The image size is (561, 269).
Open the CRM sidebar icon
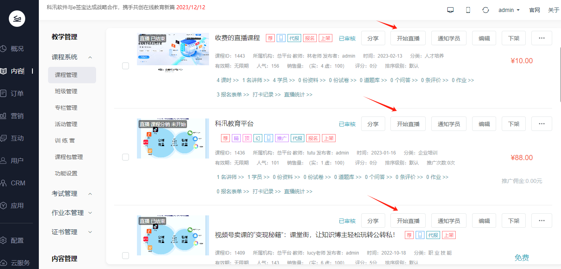pos(4,183)
